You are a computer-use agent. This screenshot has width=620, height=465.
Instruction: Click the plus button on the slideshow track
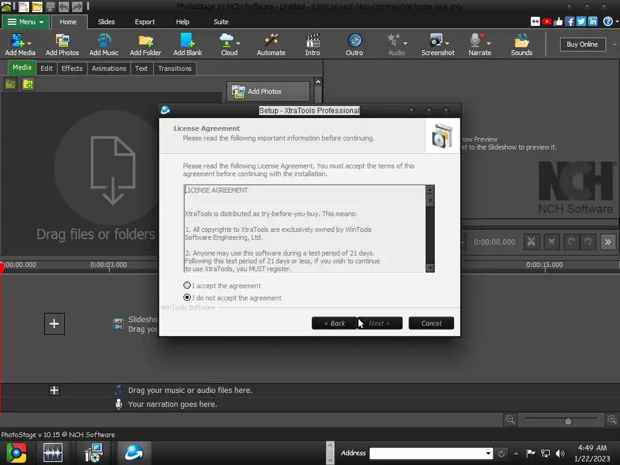click(x=54, y=323)
